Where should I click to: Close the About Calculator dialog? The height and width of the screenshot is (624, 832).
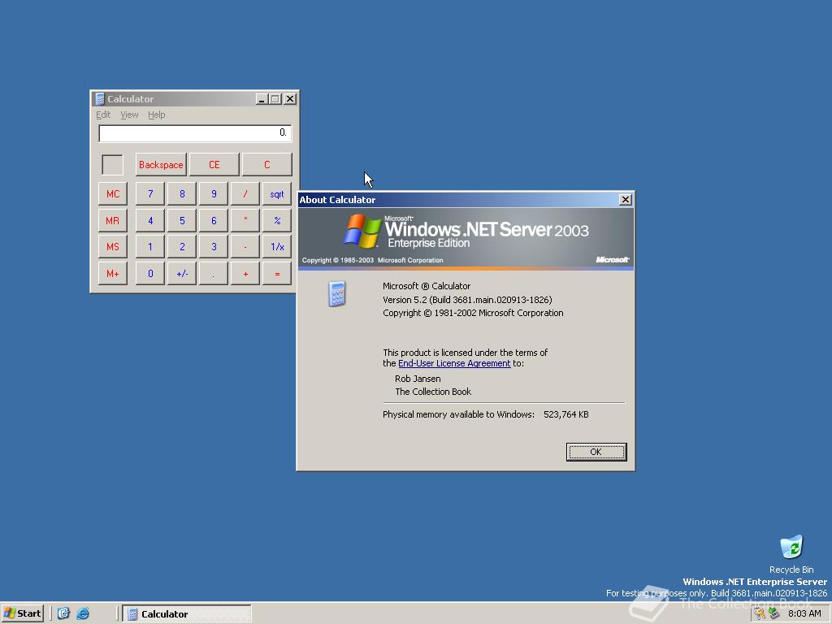click(626, 200)
